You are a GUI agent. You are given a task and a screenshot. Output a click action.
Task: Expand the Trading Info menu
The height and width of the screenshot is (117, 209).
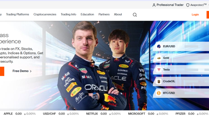pos(69,14)
